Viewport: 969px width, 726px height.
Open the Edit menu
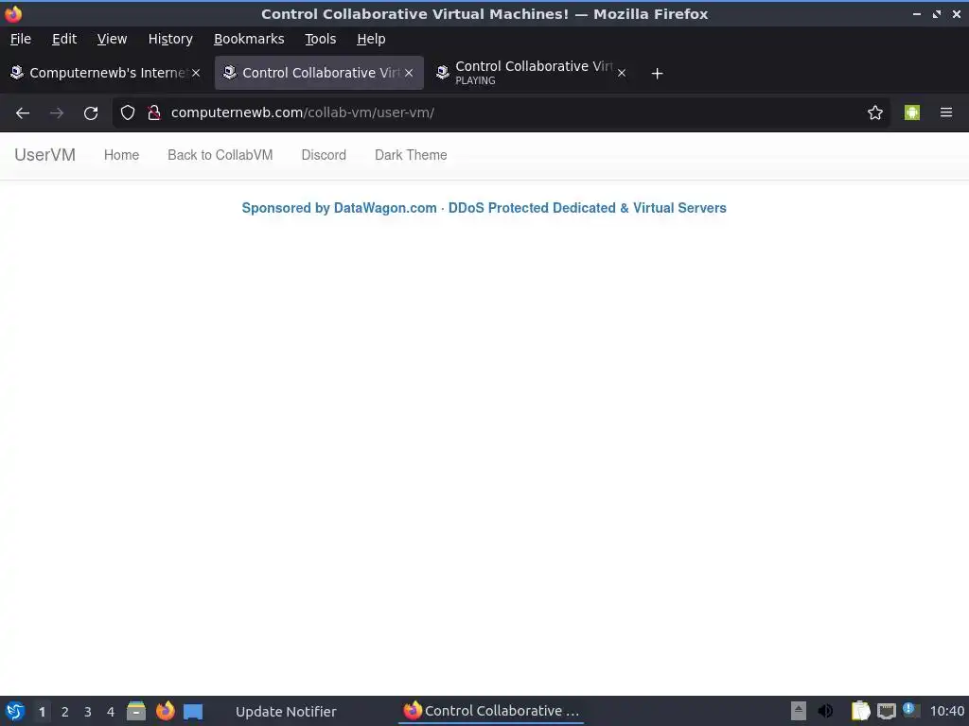pyautogui.click(x=64, y=39)
